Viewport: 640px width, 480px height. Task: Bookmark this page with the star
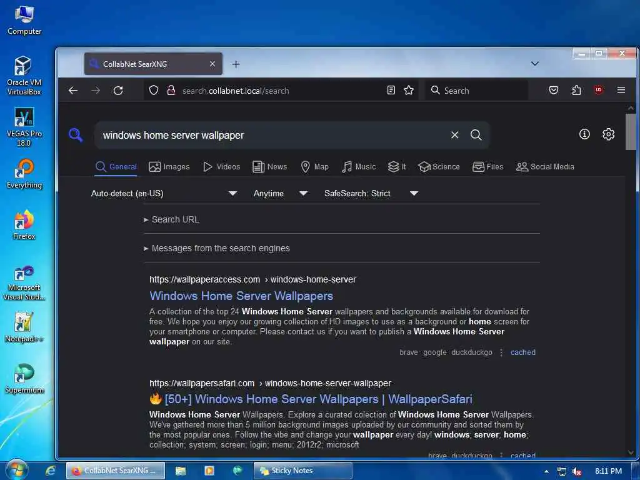[x=409, y=90]
